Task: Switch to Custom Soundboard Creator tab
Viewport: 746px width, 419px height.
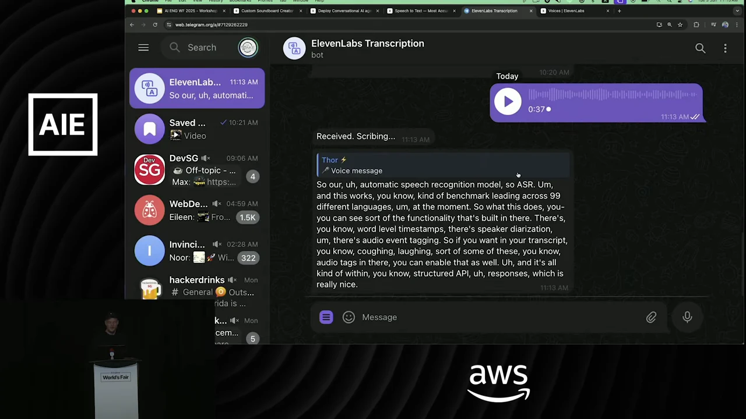Action: pos(268,10)
